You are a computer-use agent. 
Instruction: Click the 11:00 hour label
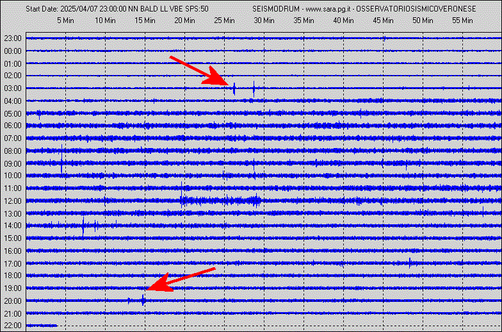coord(13,188)
